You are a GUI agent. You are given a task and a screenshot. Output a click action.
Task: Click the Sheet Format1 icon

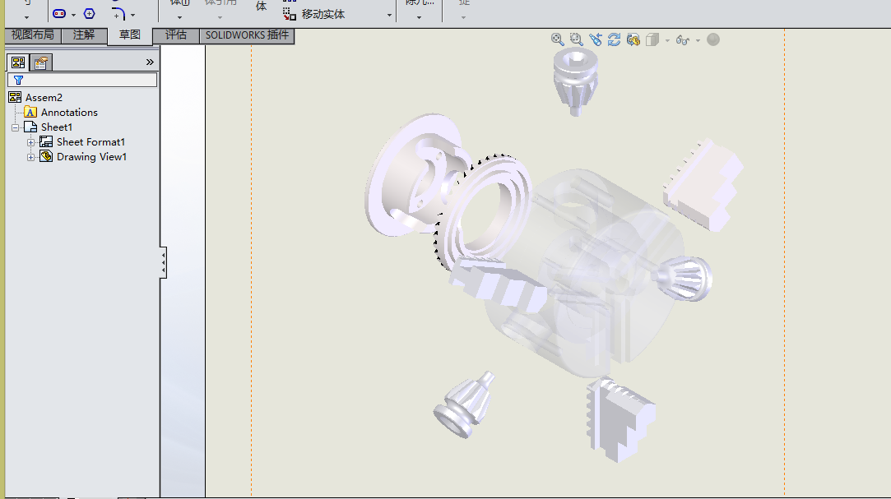pyautogui.click(x=46, y=142)
